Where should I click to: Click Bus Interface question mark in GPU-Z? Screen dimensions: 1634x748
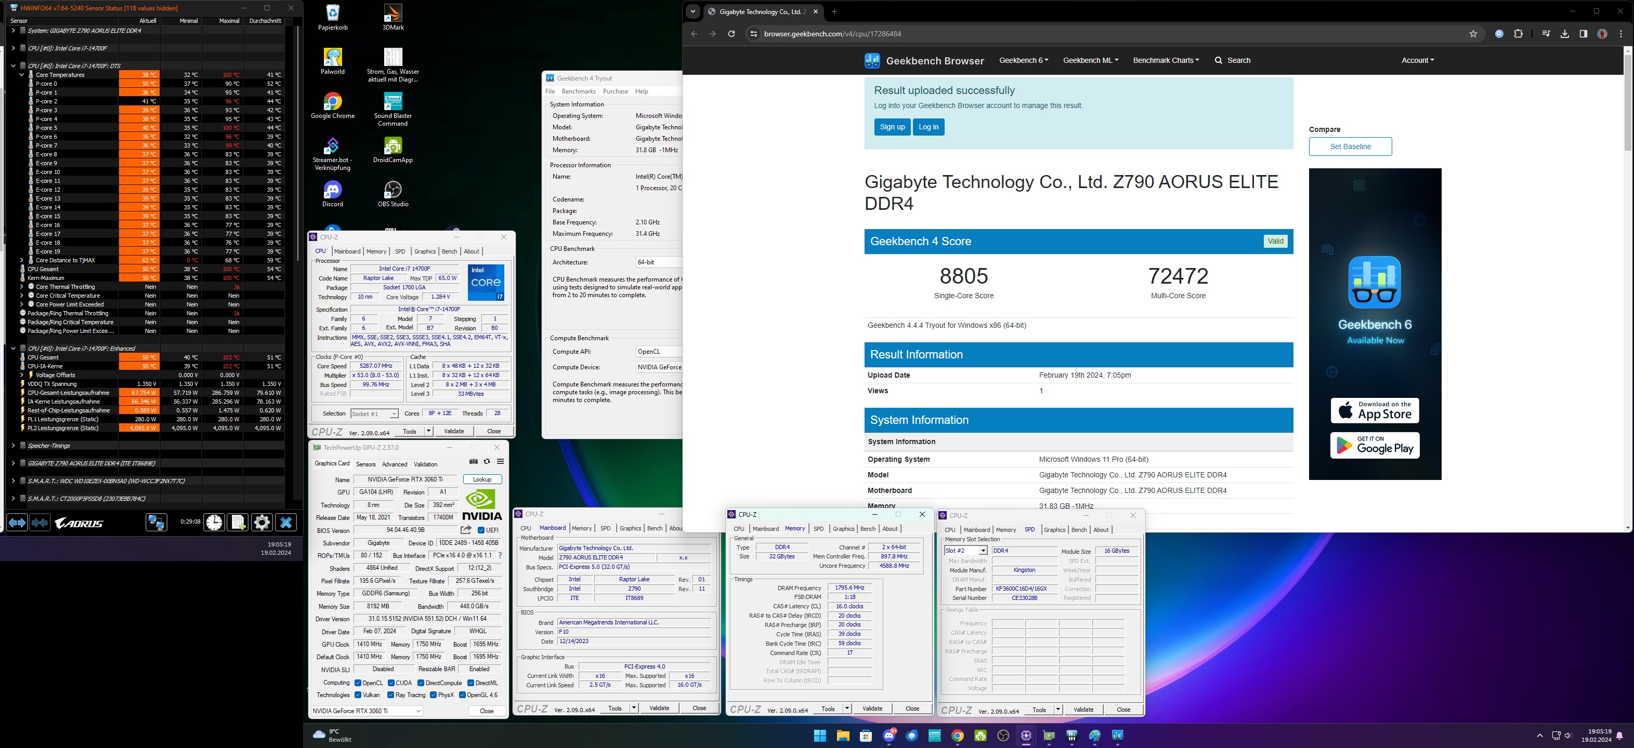[500, 555]
